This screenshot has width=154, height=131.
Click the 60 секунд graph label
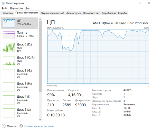[x=52, y=86]
